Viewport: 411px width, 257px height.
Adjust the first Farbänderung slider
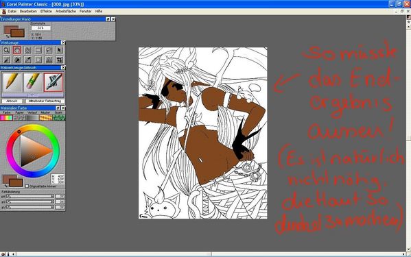click(x=30, y=196)
